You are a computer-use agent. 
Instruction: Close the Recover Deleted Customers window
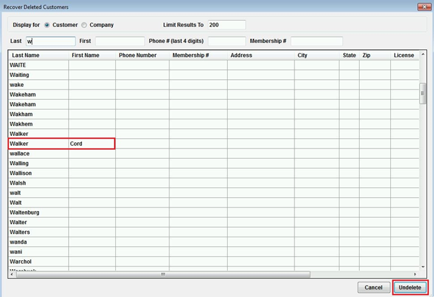click(424, 7)
